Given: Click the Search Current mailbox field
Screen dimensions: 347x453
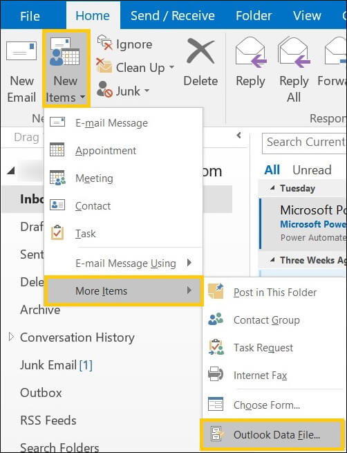Looking at the screenshot, I should point(305,142).
